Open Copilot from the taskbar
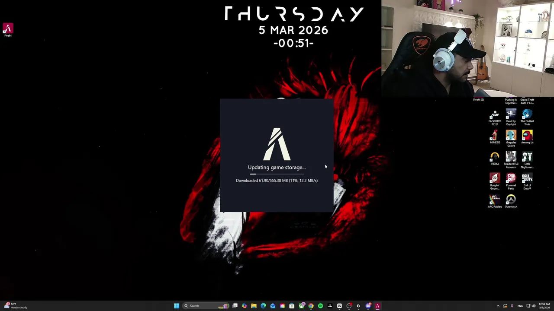The image size is (554, 311). (x=244, y=306)
